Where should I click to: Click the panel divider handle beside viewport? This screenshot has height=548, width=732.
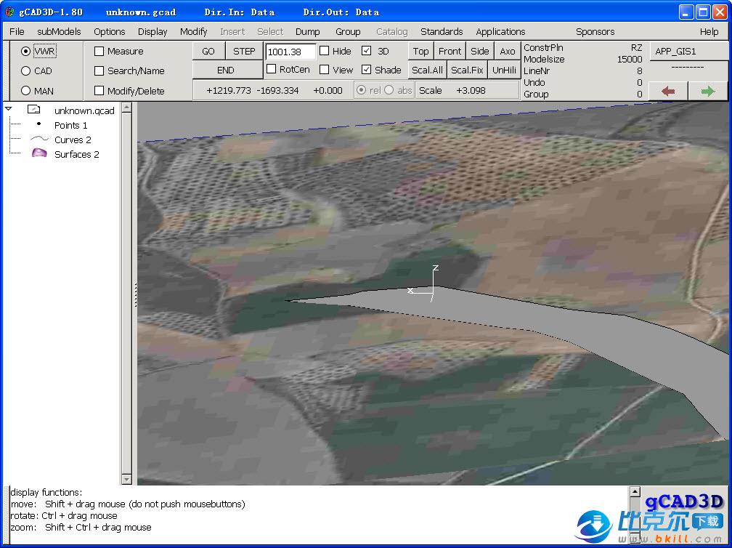tap(135, 294)
